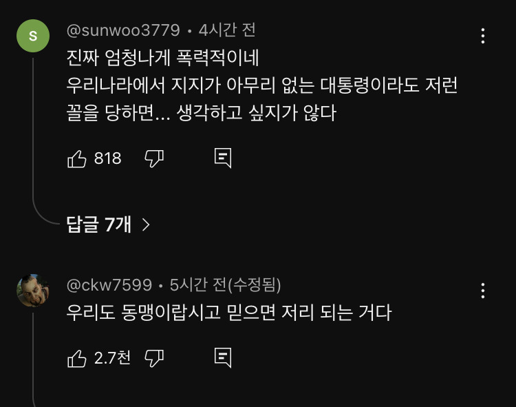Open three-dot menu for @ckw7599's comment
This screenshot has width=516, height=407.
pos(483,291)
